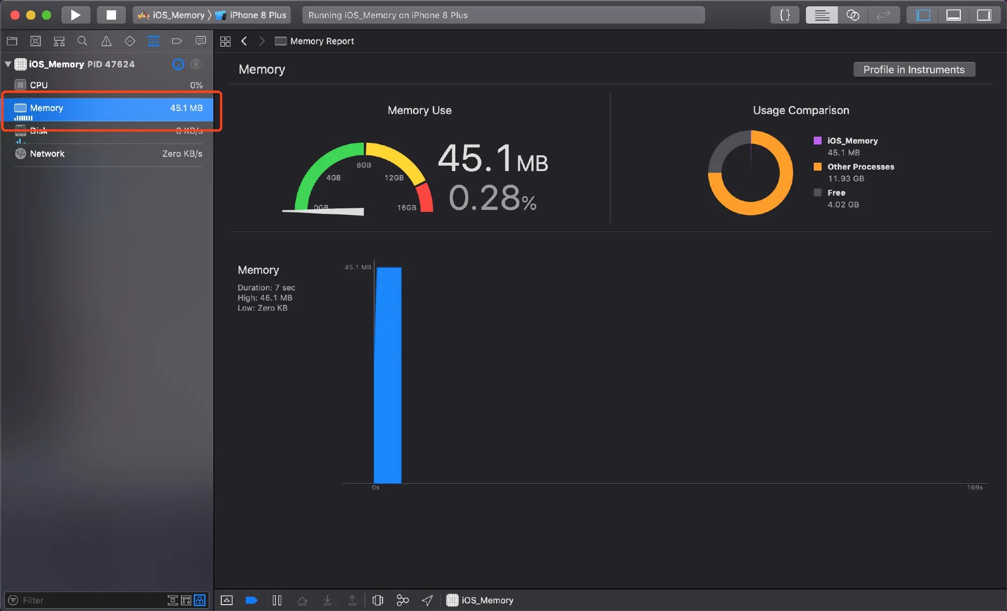Select the Network gauge row
1007x611 pixels.
(x=108, y=154)
